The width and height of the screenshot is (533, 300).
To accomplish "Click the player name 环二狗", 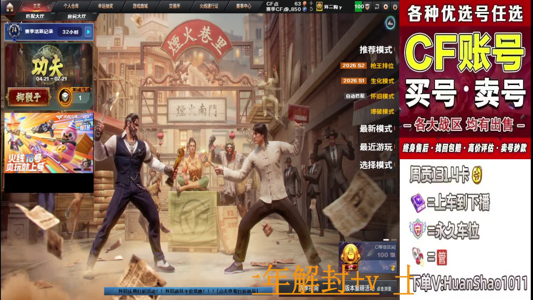I will click(x=333, y=7).
